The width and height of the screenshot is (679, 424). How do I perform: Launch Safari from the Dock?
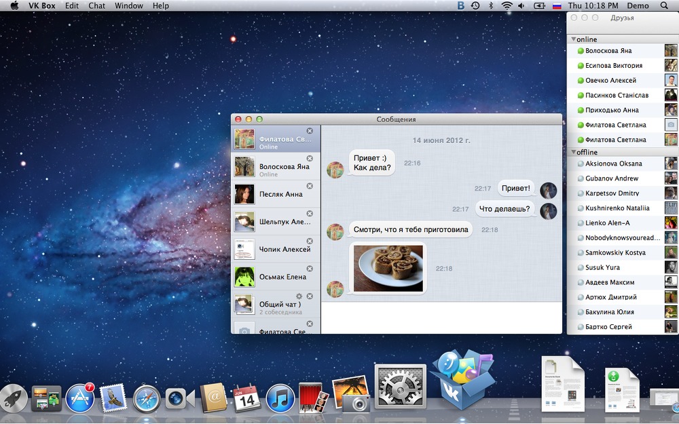pyautogui.click(x=147, y=398)
